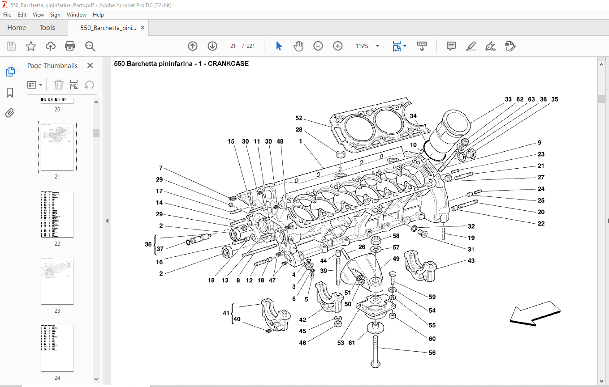Screen dimensions: 609x387
Task: Open the Edit menu
Action: (x=22, y=15)
